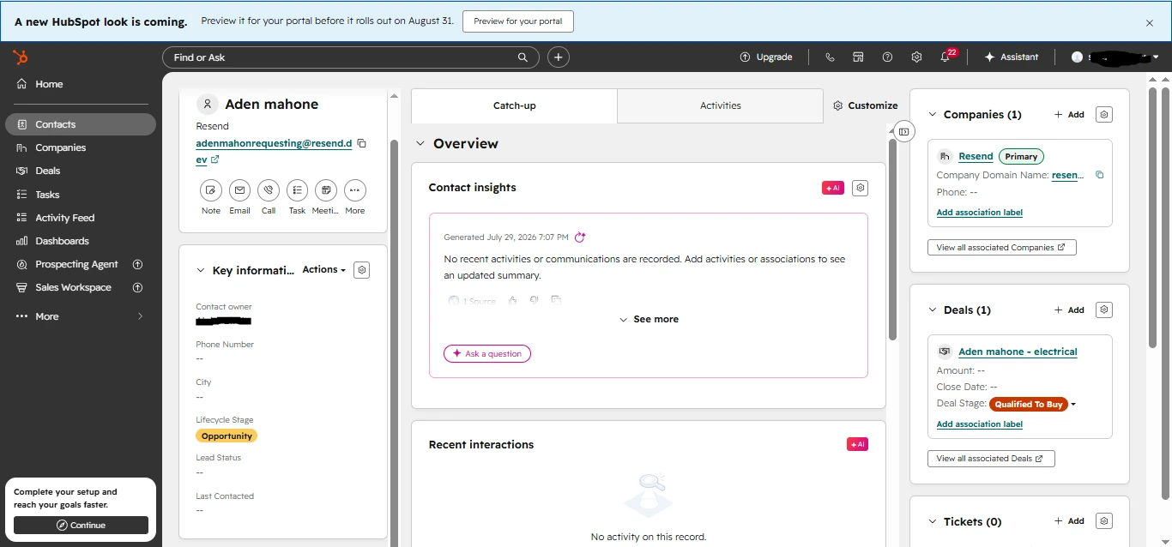Click the Upgrade button
1172x547 pixels.
766,57
